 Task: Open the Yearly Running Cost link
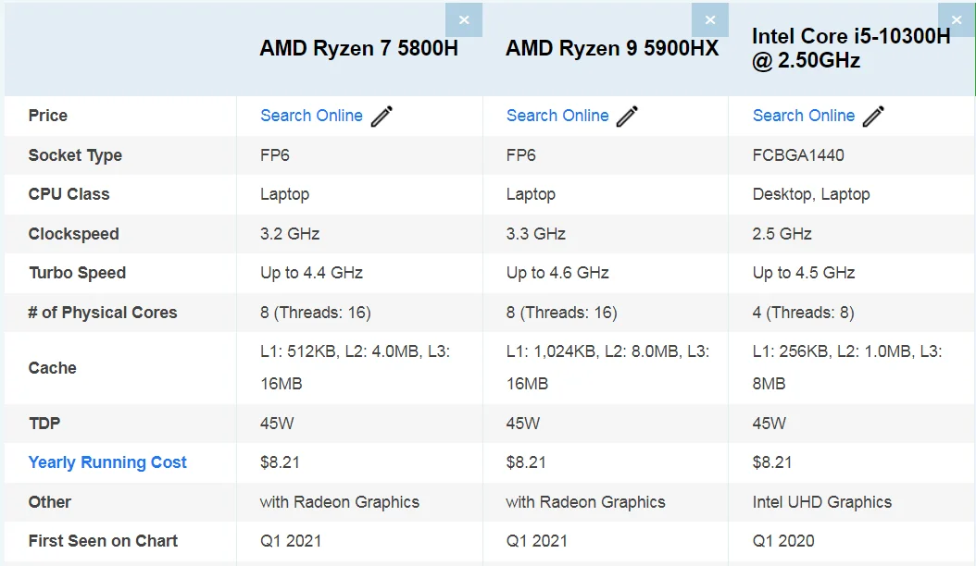click(x=107, y=462)
